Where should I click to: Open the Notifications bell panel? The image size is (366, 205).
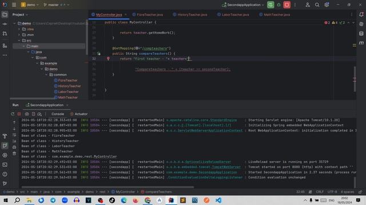tap(361, 15)
